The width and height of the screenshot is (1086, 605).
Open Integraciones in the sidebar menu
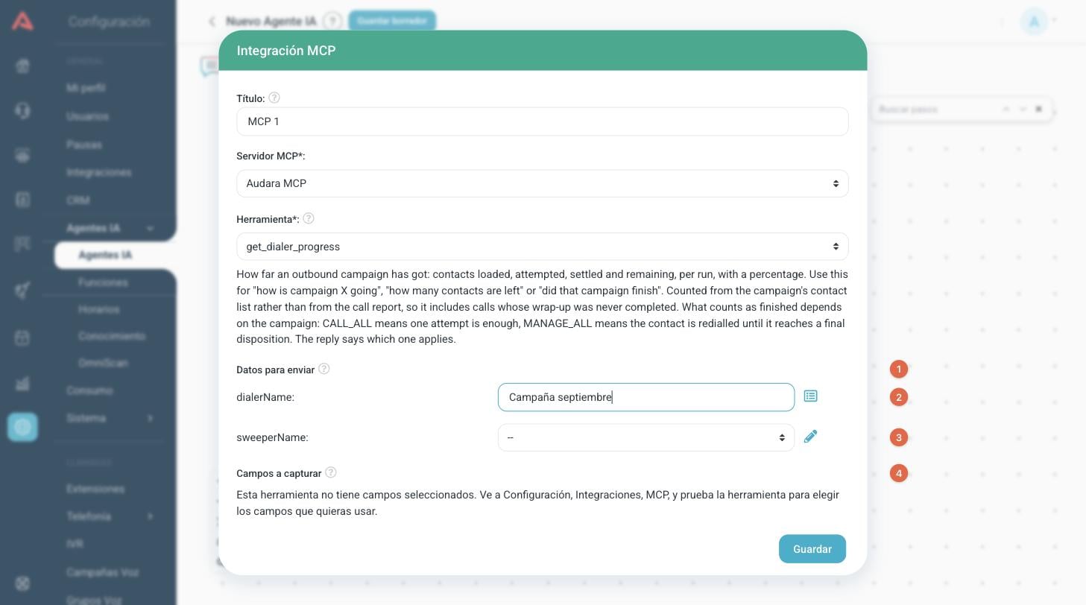point(98,172)
